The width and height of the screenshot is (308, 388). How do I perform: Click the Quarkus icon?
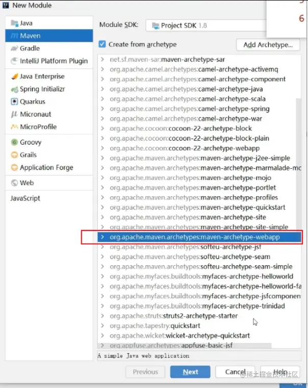click(14, 101)
